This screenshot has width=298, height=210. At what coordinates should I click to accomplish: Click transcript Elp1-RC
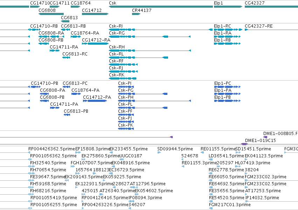point(222,26)
